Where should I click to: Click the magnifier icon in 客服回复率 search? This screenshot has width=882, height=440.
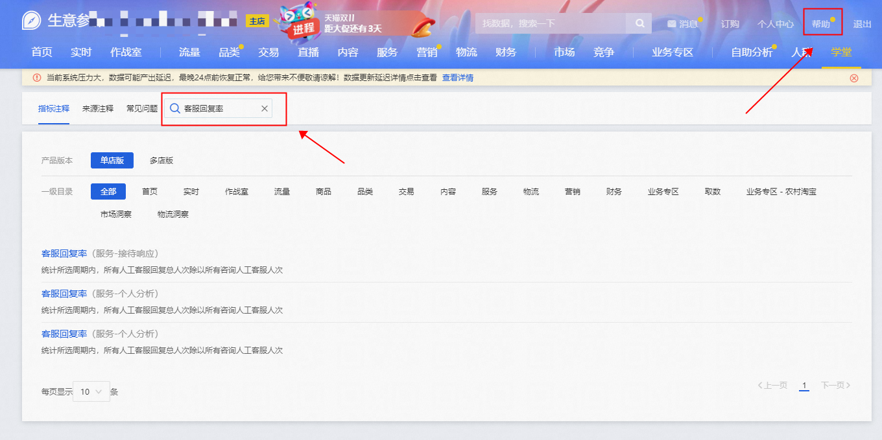pos(174,108)
